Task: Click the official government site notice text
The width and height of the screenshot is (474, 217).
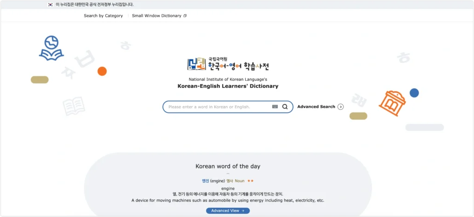Action: coord(94,5)
